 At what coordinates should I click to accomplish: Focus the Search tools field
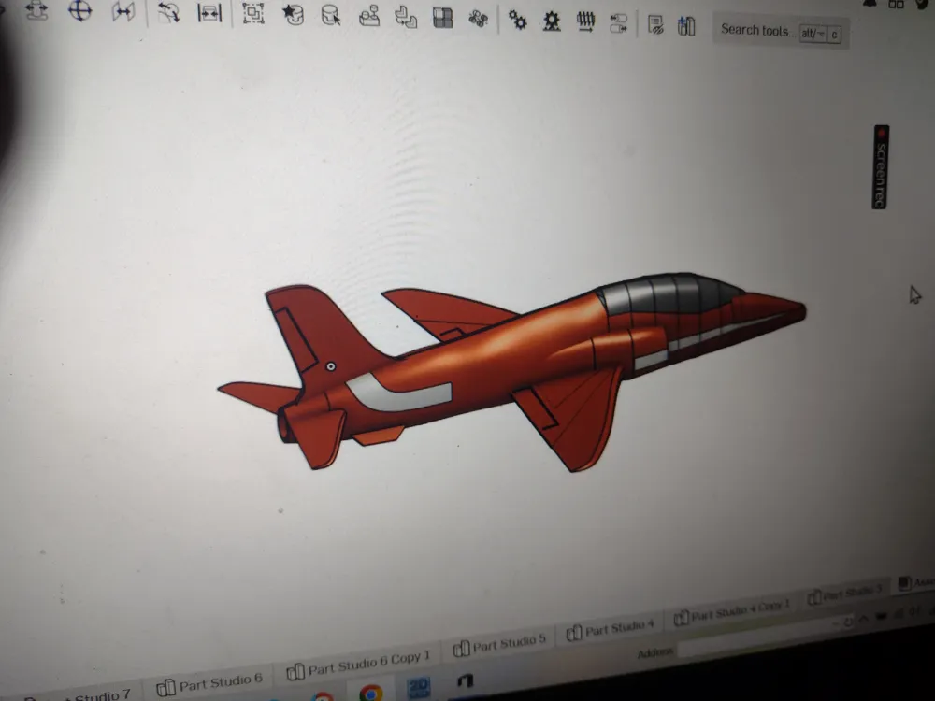(x=781, y=31)
